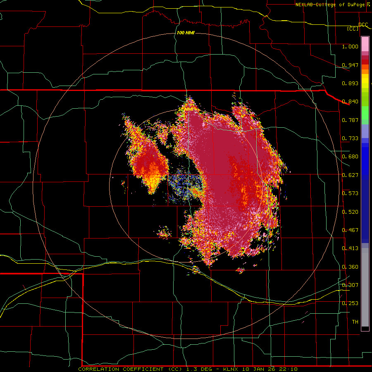
Task: Click the 0.680 scale value
Action: click(x=350, y=157)
